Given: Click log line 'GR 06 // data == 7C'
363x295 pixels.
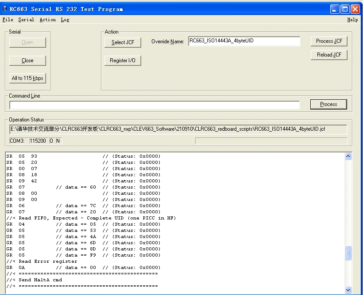Looking at the screenshot, I should (83, 206).
